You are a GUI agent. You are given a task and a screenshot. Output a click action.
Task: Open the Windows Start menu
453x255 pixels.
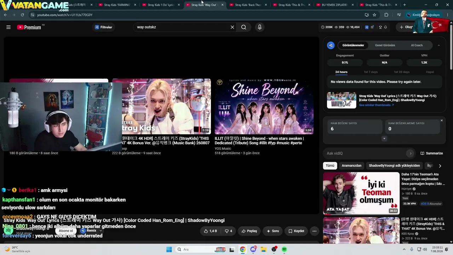[169, 249]
